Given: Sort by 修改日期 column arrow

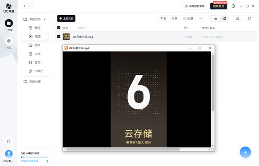Looking at the screenshot, I should pos(214,28).
